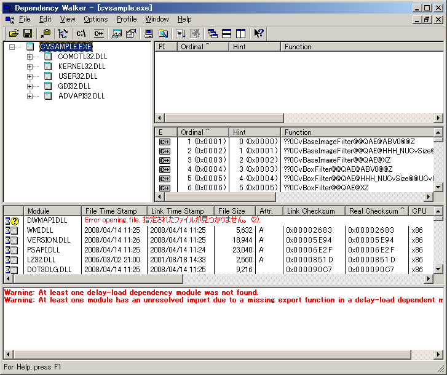The width and height of the screenshot is (447, 375).
Task: Click Configure Module Search Order magnifier icon
Action: (163, 33)
